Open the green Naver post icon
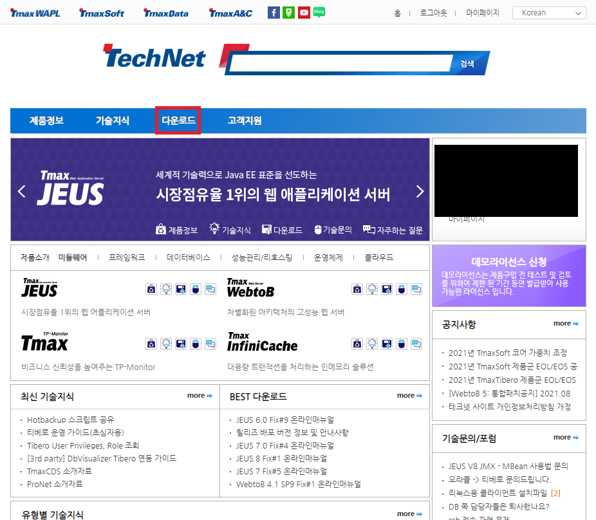596x520 pixels. [288, 12]
